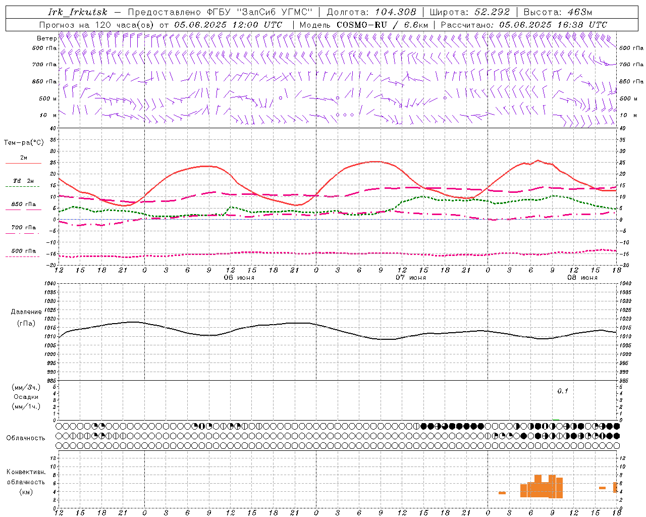Click the pink dotted 500 гПа legend line

[23, 257]
